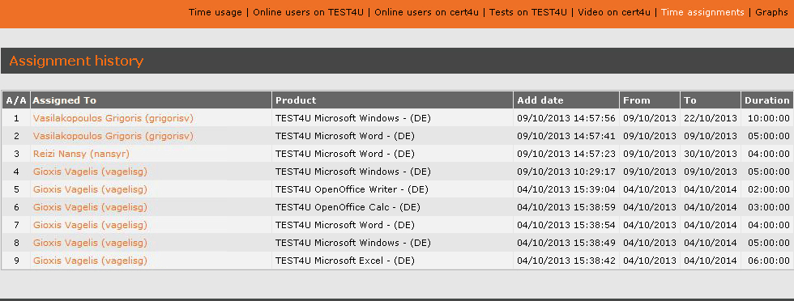Open Gioxis Vagelis link in row 8
794x301 pixels.
click(90, 243)
